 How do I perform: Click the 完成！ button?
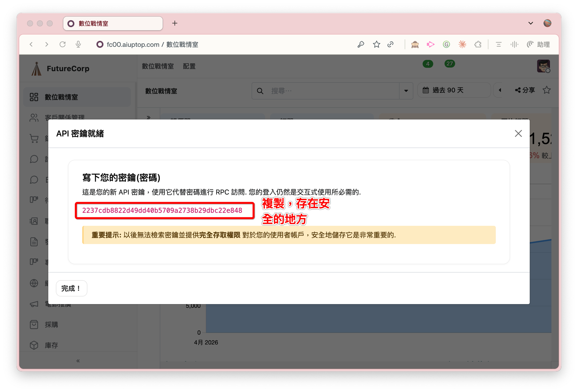(71, 288)
